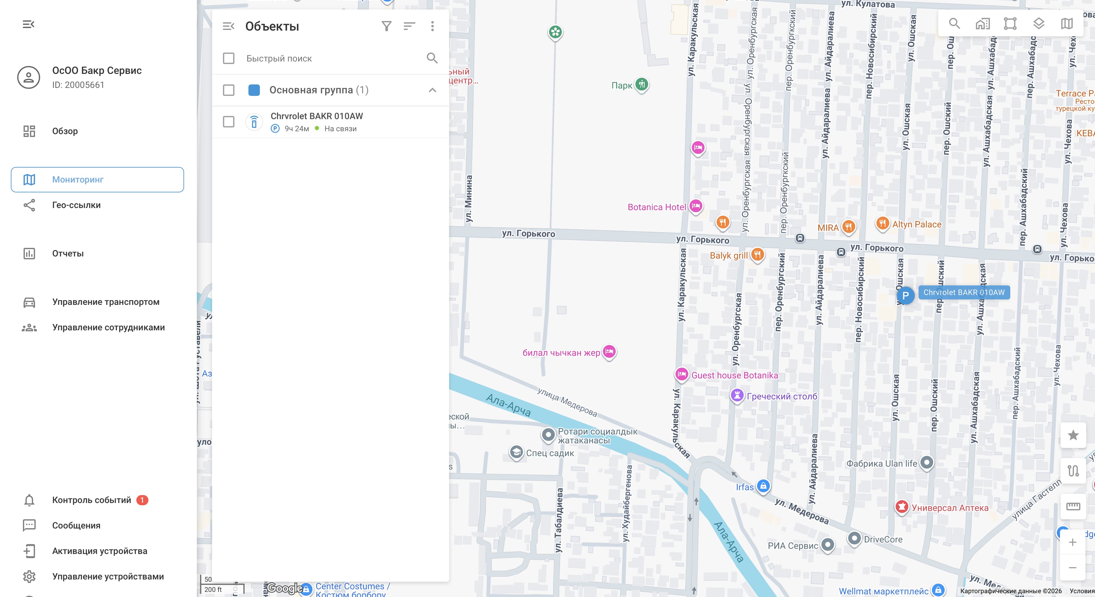Open the map layers selector
This screenshot has width=1095, height=597.
tap(1039, 23)
